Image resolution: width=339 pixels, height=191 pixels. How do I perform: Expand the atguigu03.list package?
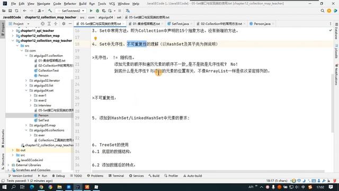pyautogui.click(x=26, y=85)
